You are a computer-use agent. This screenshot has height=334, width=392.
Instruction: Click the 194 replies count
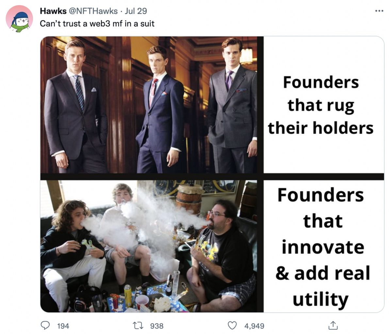pos(63,326)
